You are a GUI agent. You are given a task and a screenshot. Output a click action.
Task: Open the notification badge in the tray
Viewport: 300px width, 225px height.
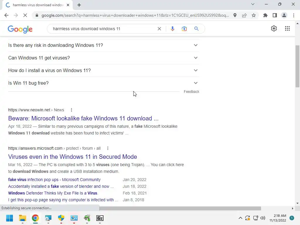coord(292,218)
